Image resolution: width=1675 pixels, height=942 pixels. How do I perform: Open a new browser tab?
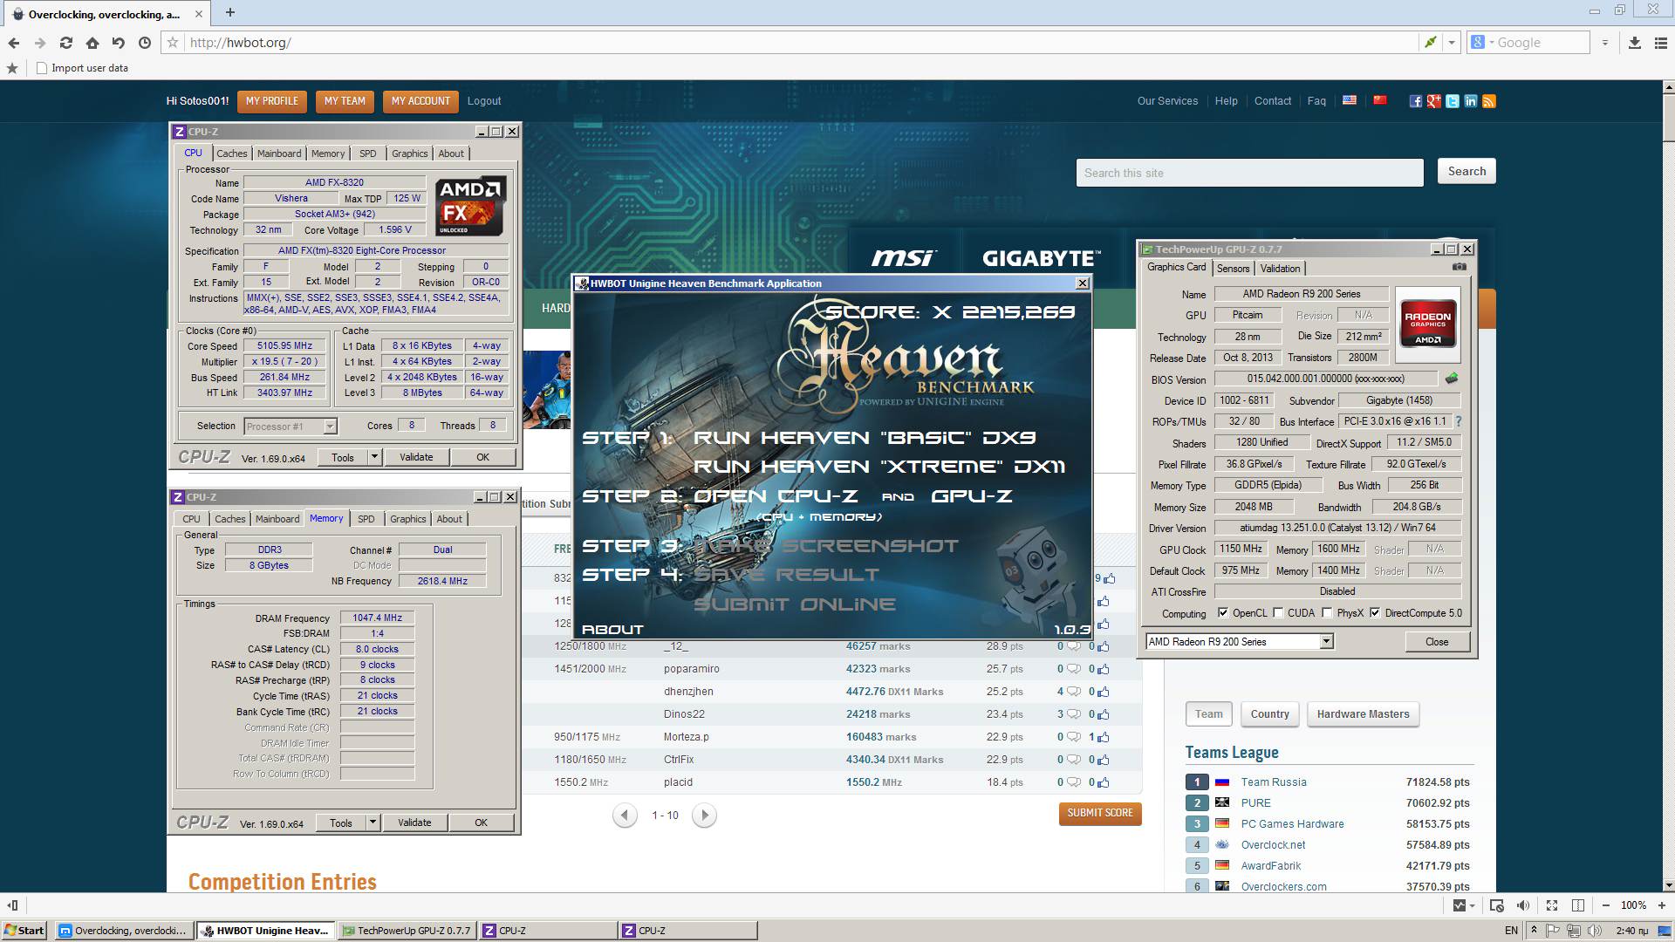(230, 12)
